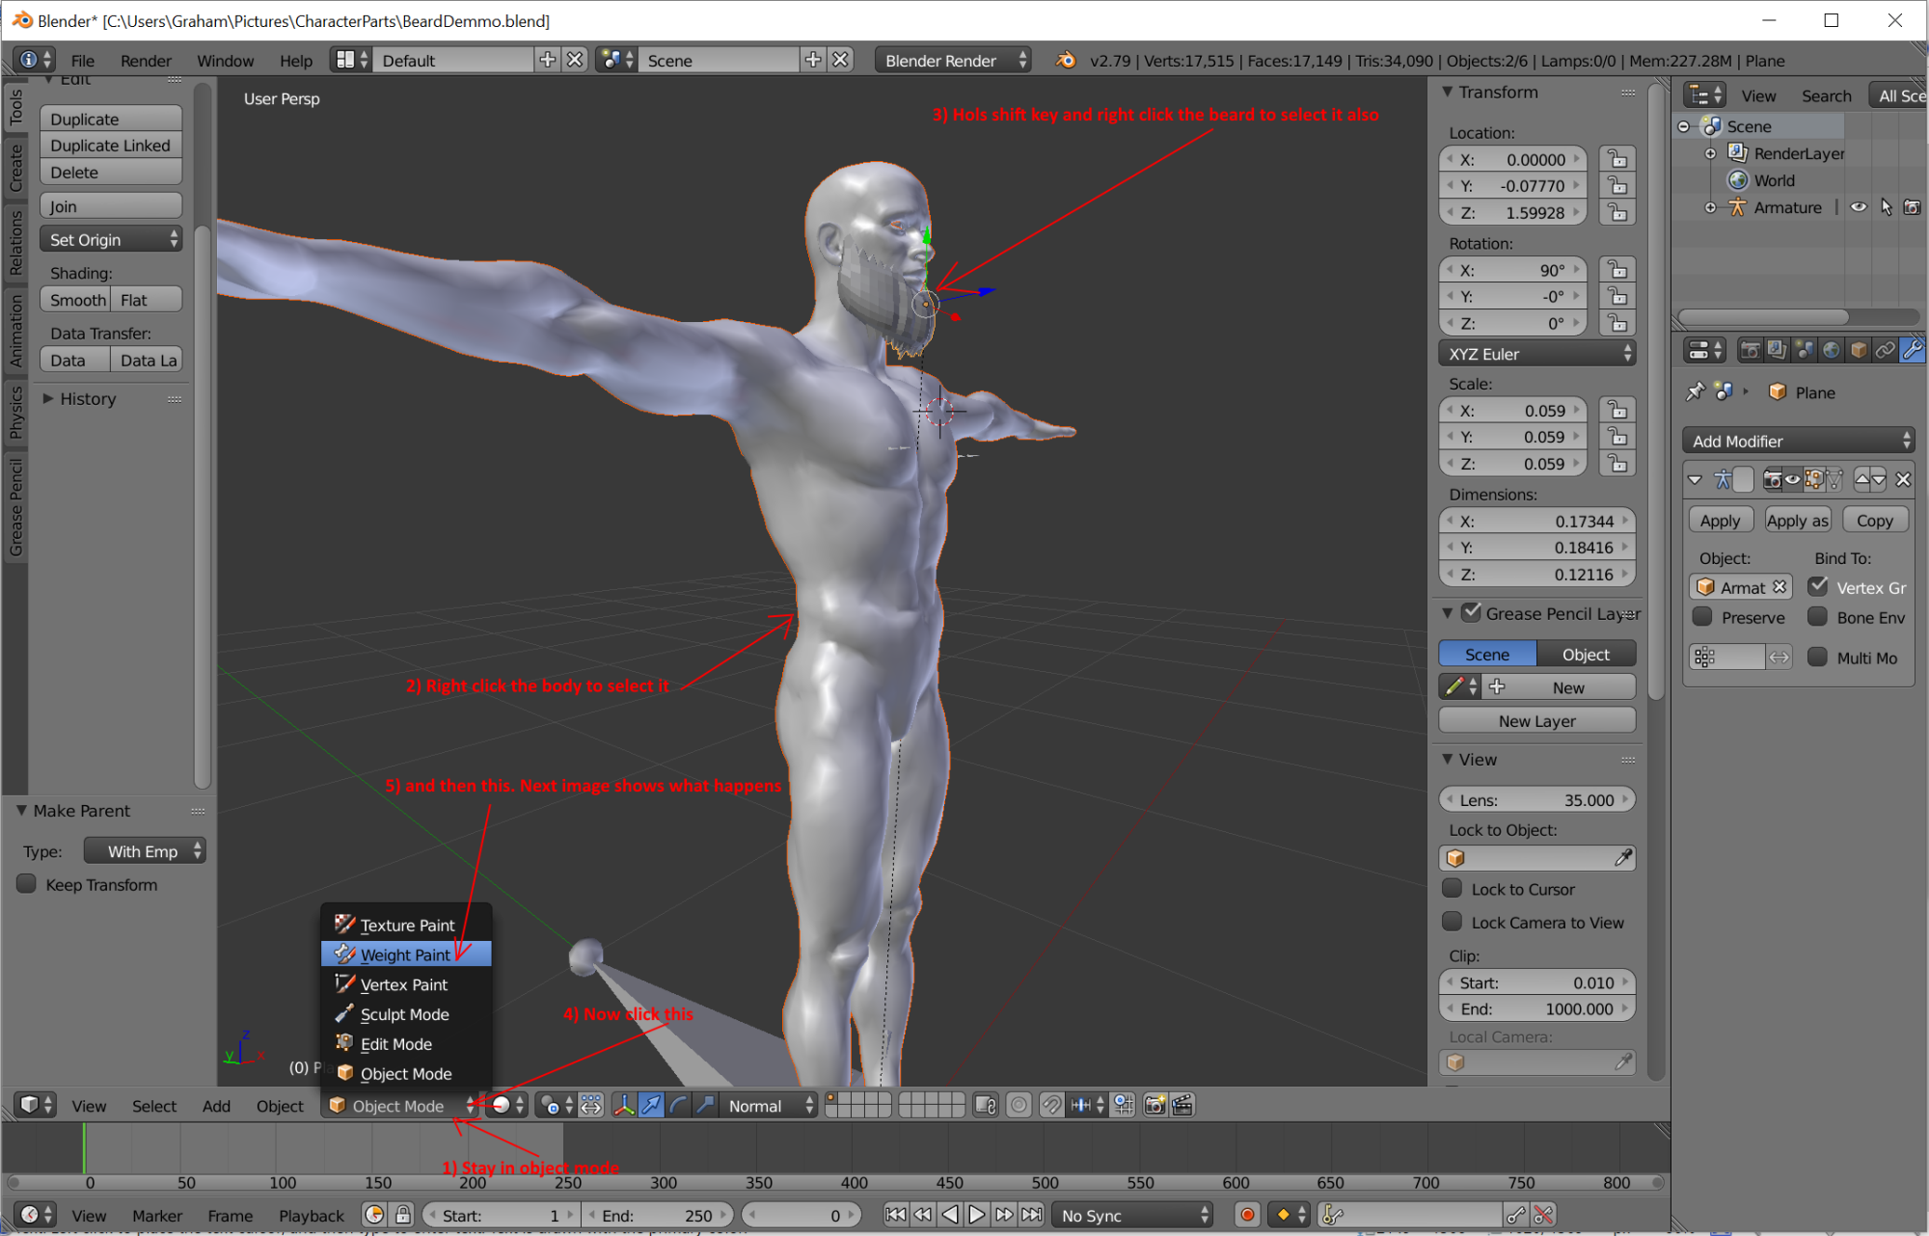Viewport: 1929px width, 1236px height.
Task: Expand the History panel
Action: pyautogui.click(x=48, y=398)
